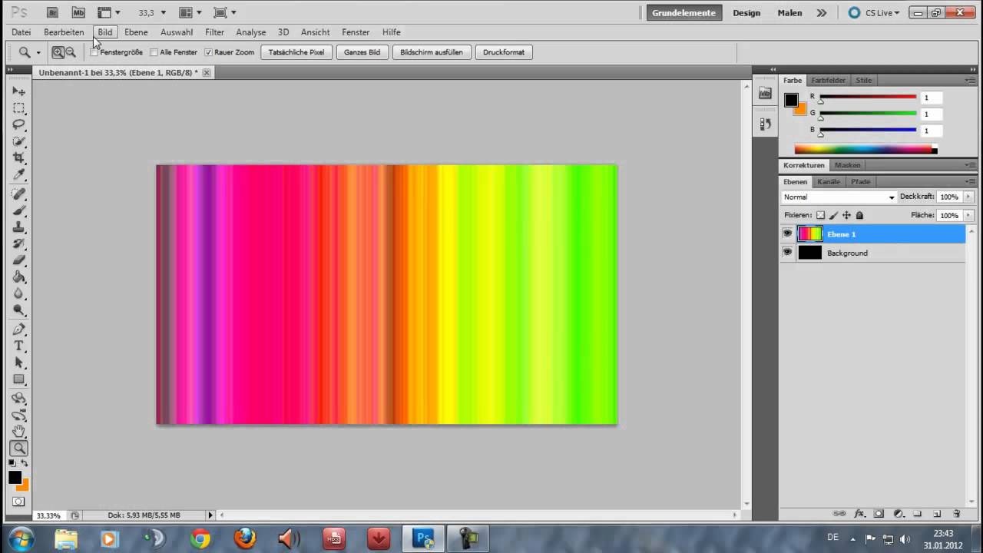Create a new layer group
Screen dimensions: 983x553
point(917,514)
